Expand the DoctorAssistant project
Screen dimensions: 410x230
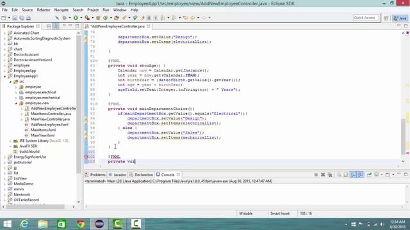[x=4, y=54]
